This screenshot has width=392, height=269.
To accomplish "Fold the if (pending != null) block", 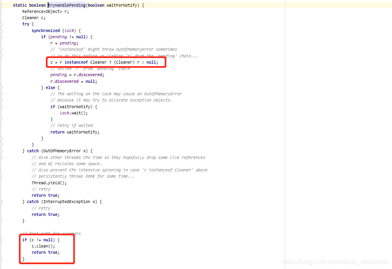I will [x=2, y=37].
